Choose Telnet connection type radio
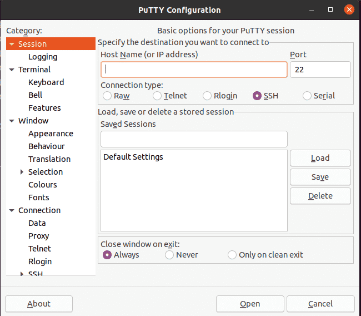This screenshot has width=361, height=316. [x=157, y=96]
